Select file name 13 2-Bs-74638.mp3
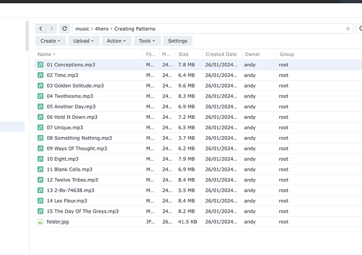This screenshot has width=362, height=255. 70,191
